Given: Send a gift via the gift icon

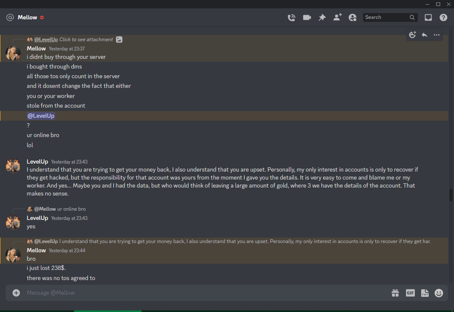Looking at the screenshot, I should [x=395, y=293].
